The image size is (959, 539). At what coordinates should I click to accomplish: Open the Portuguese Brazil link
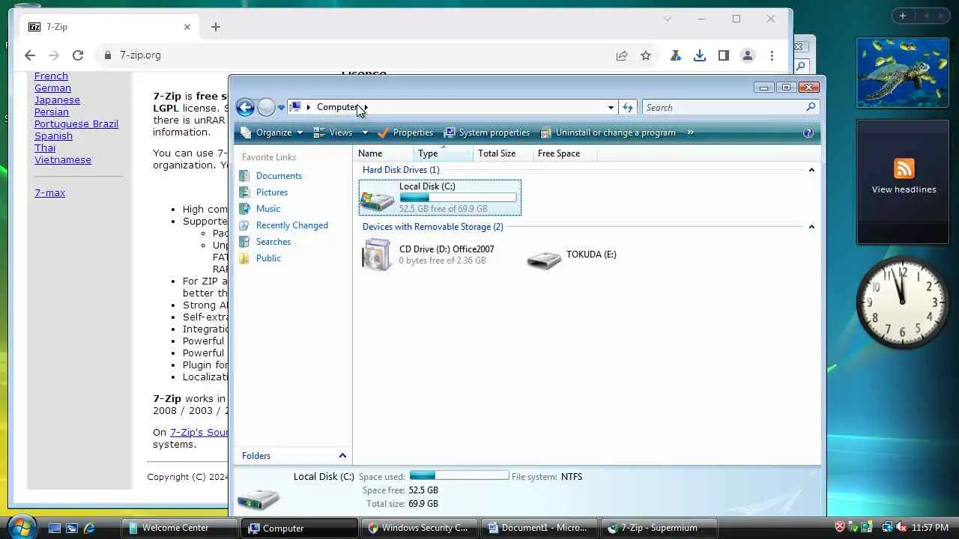(76, 124)
